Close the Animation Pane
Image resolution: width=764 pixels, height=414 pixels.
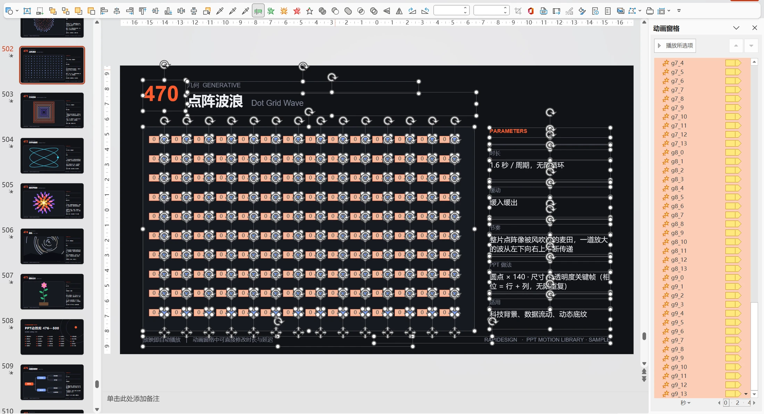coord(755,28)
